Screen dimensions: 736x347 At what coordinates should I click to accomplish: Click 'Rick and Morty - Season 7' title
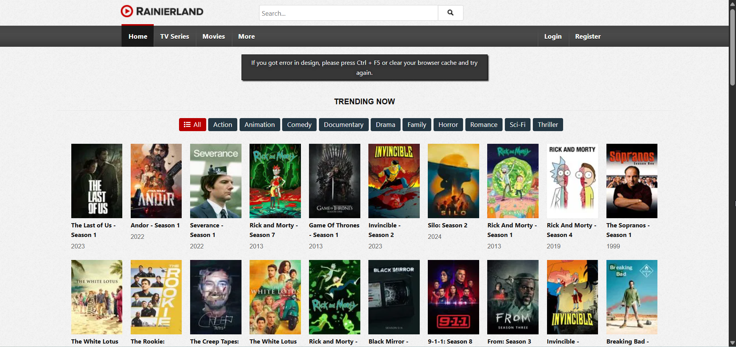(274, 230)
